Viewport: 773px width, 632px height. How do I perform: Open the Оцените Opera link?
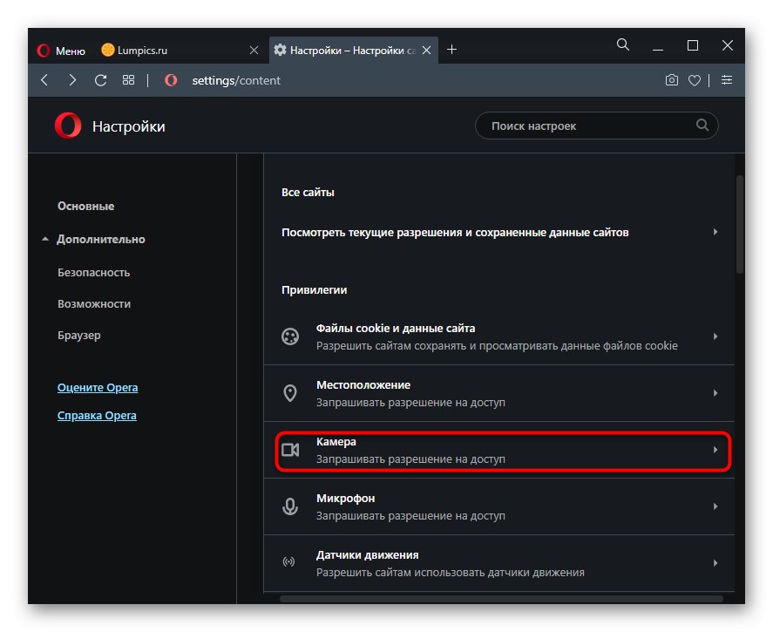(98, 388)
